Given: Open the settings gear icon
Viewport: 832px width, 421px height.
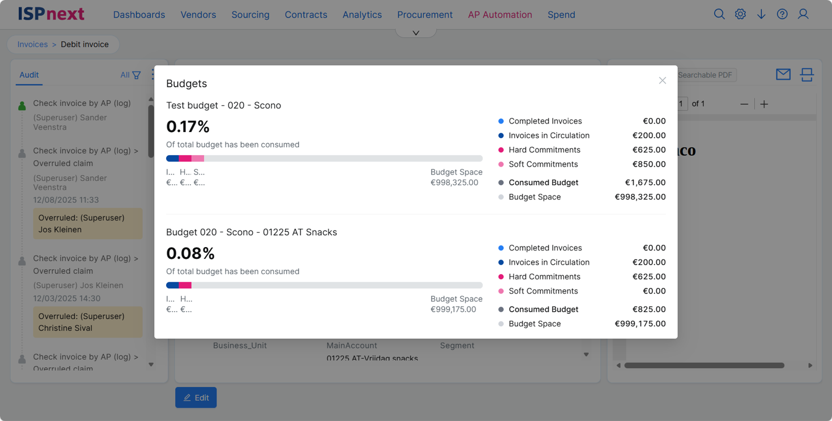Looking at the screenshot, I should (x=740, y=14).
